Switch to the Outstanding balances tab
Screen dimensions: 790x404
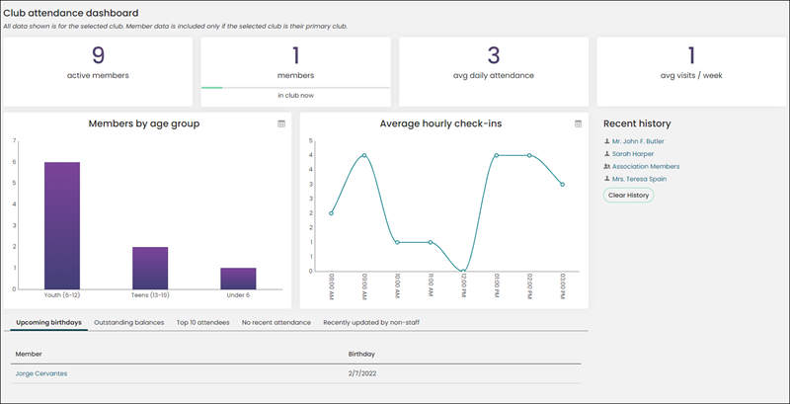point(129,322)
